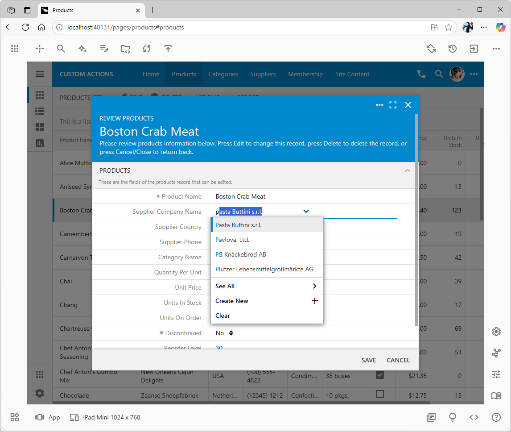Switch to cards view in sidebar
Screen dimensions: 511x432
point(40,127)
